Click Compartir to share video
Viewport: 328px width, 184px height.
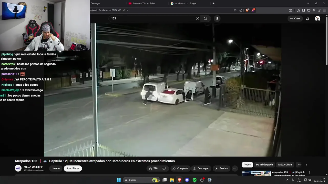coord(180,168)
